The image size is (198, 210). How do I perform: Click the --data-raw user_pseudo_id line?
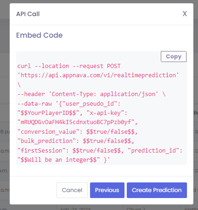[69, 104]
